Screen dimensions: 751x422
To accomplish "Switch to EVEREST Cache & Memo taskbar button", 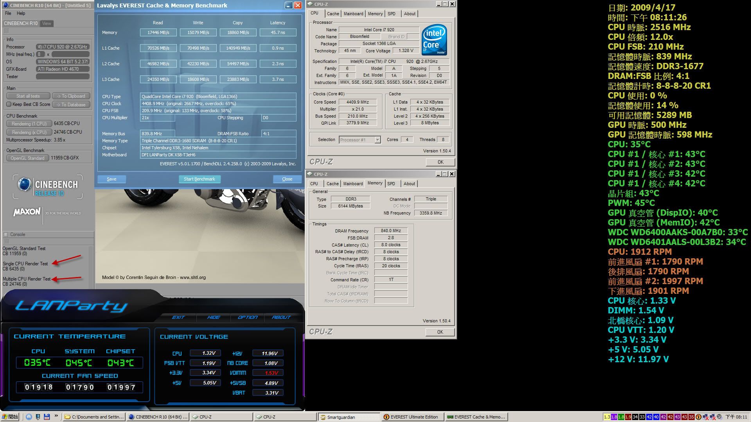I will point(476,417).
